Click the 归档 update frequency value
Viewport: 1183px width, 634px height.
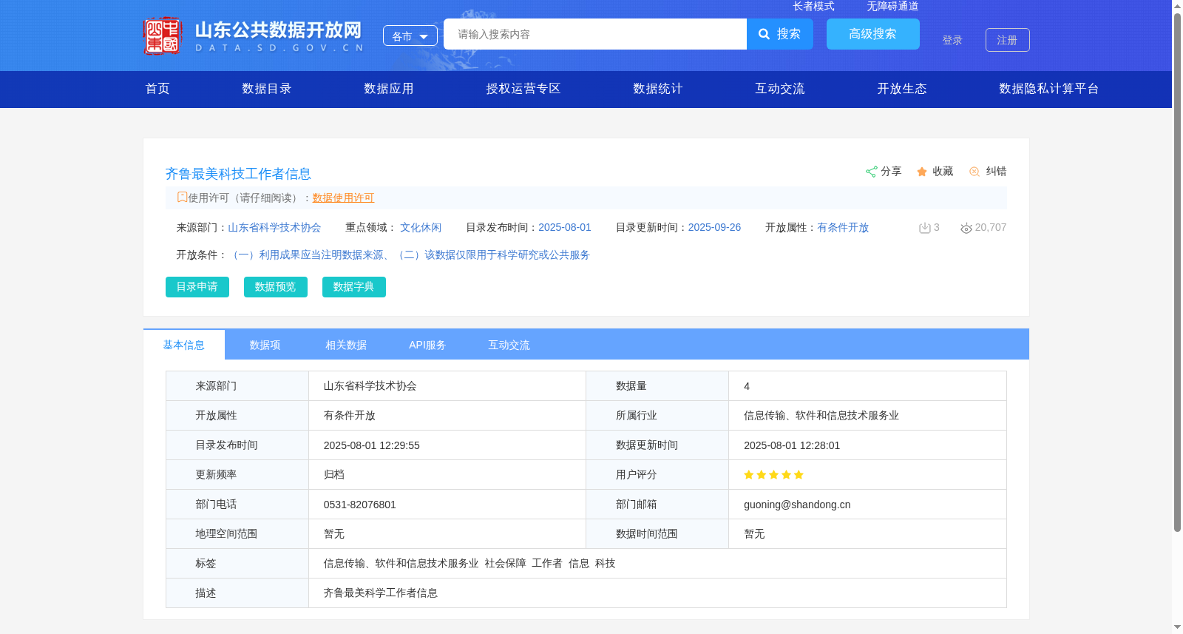[334, 475]
